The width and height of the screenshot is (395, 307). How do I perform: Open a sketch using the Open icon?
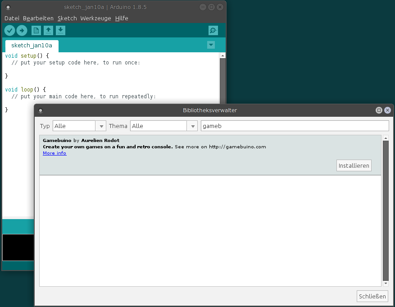(x=48, y=30)
